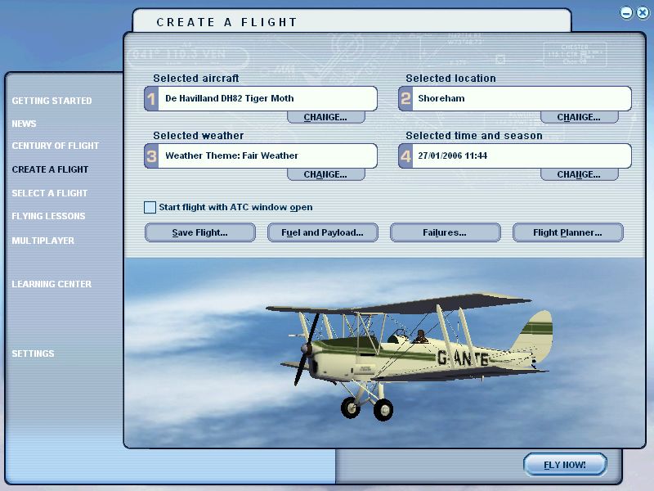The width and height of the screenshot is (654, 491).
Task: Go to Getting Started section
Action: [52, 101]
